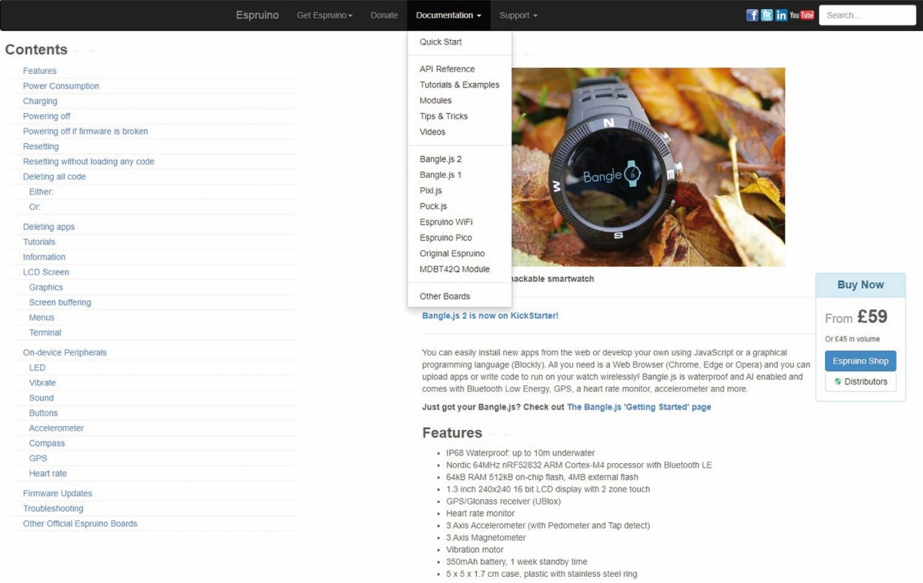Go to the Terminal contents link
The width and height of the screenshot is (923, 583).
click(x=45, y=333)
